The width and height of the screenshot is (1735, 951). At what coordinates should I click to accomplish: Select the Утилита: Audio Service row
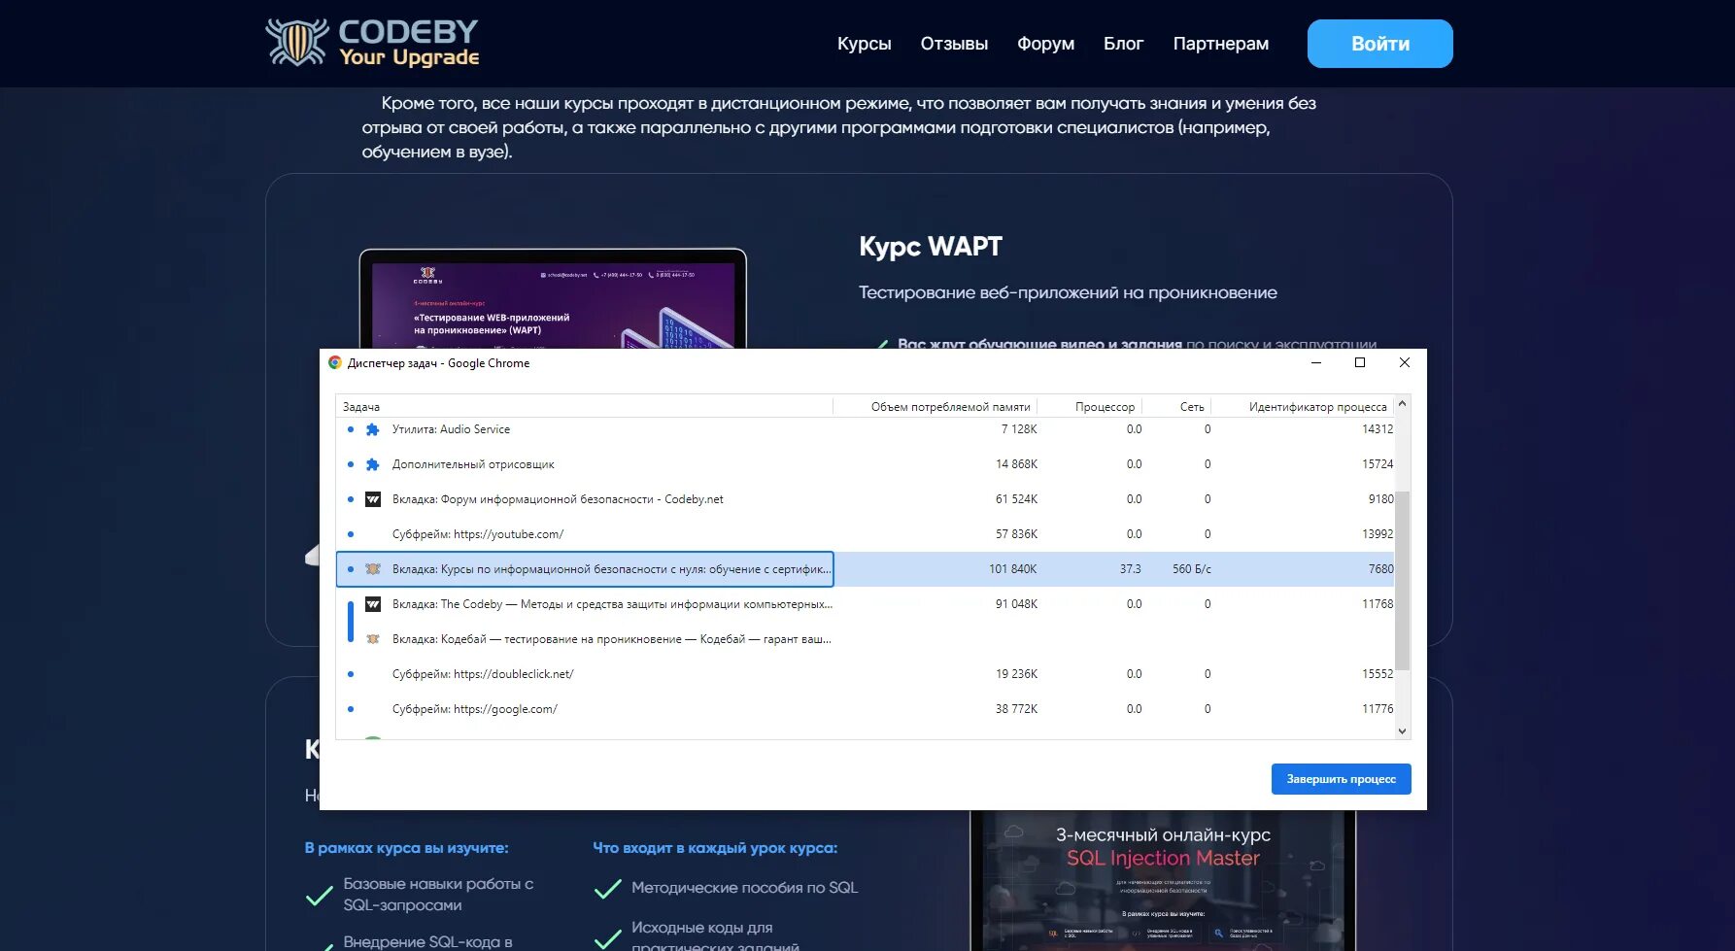point(865,429)
